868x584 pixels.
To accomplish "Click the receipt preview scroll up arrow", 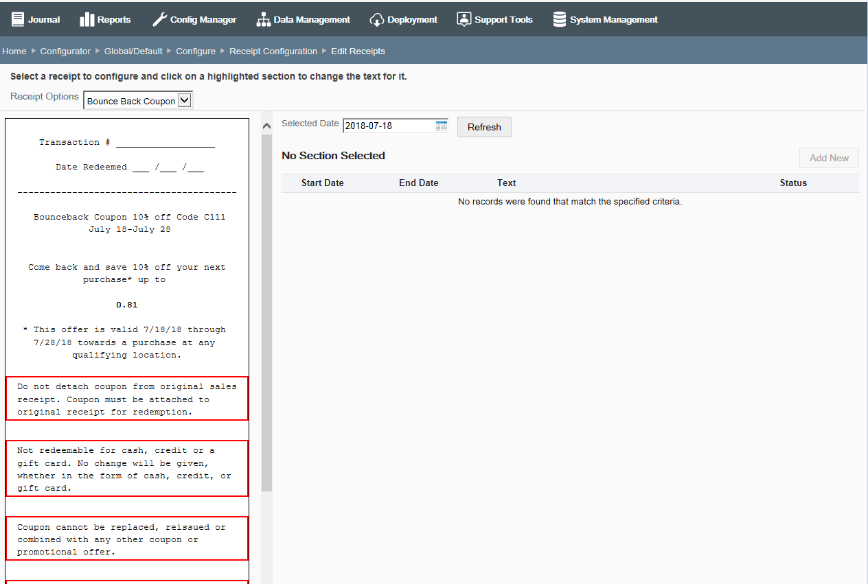I will pyautogui.click(x=267, y=126).
